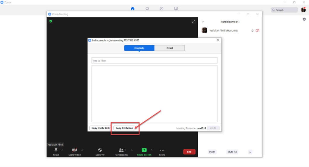Open share options caret next to Share Screen
309x167 pixels.
(151, 150)
